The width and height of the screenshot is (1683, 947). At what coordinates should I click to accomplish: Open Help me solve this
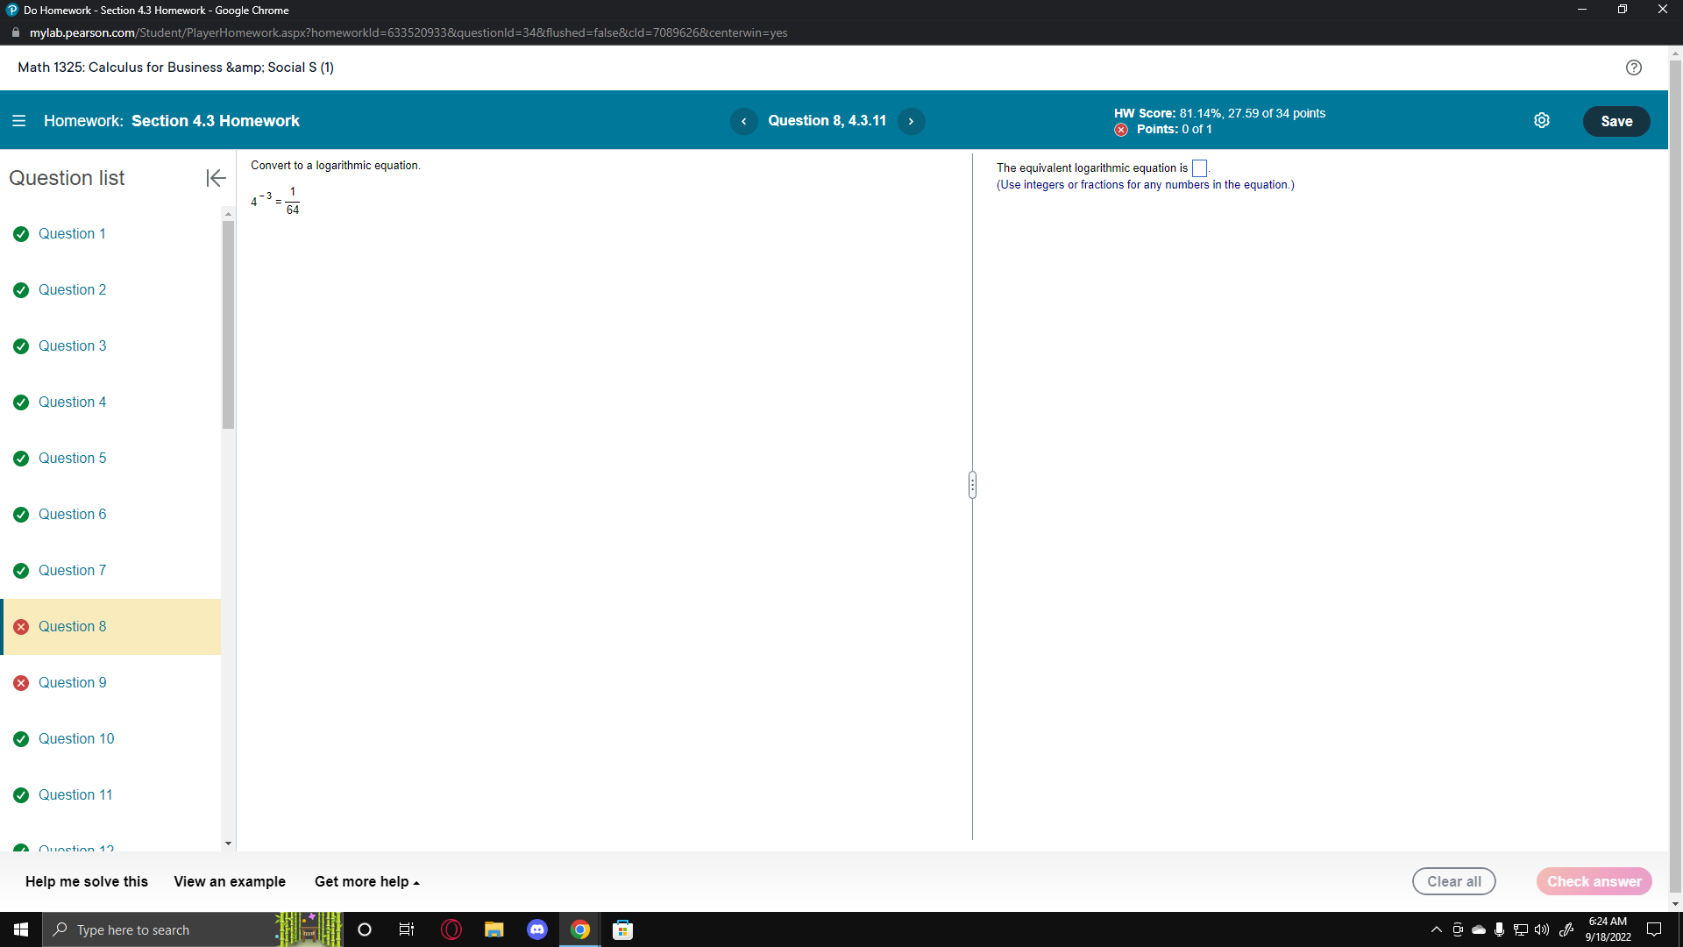85,881
